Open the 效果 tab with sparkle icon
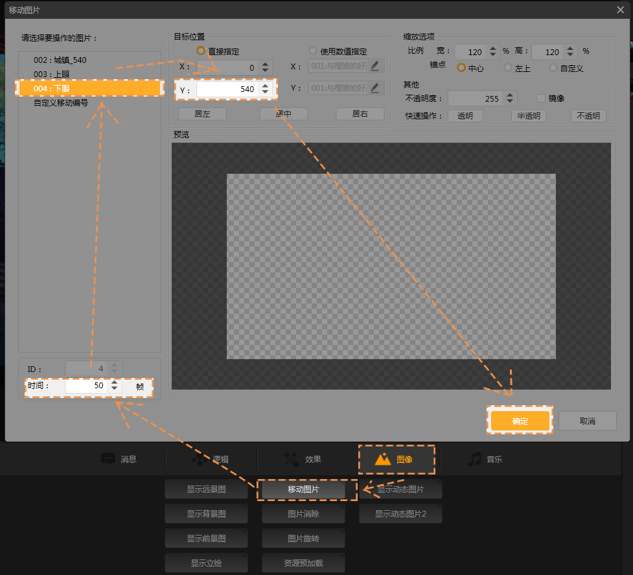The height and width of the screenshot is (575, 633). pyautogui.click(x=303, y=459)
